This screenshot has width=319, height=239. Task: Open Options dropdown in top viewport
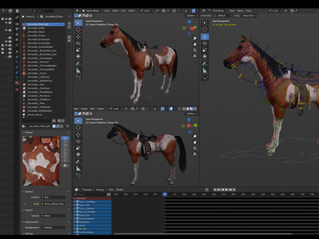[191, 16]
